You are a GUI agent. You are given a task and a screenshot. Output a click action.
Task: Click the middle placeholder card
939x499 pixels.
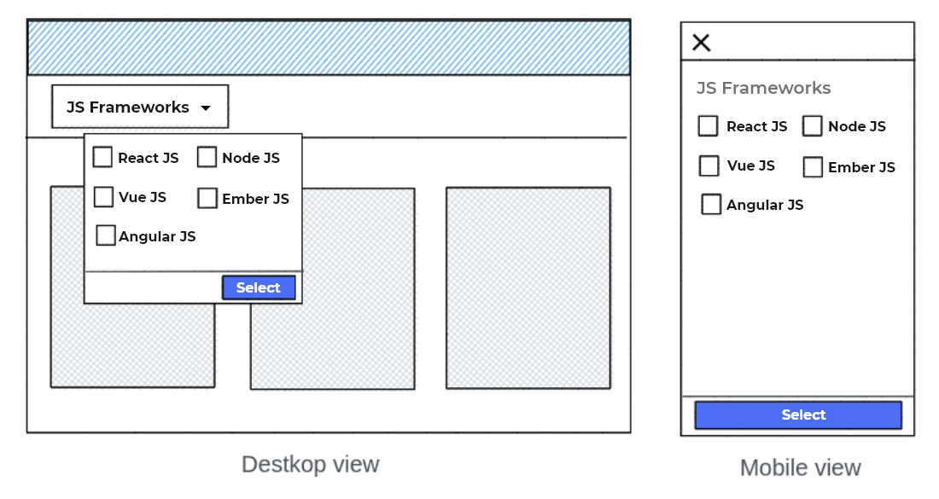[332, 341]
